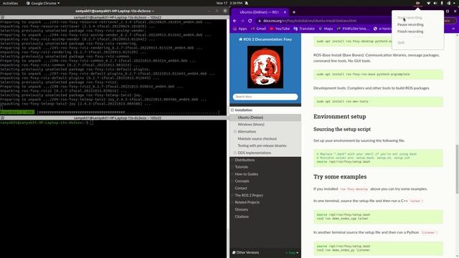Viewport: 459px width, 258px height.
Task: Open the Other Versions Foxy dropdown
Action: [x=265, y=252]
